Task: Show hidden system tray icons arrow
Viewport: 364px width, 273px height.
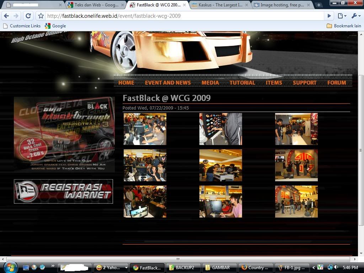Action: [x=314, y=268]
